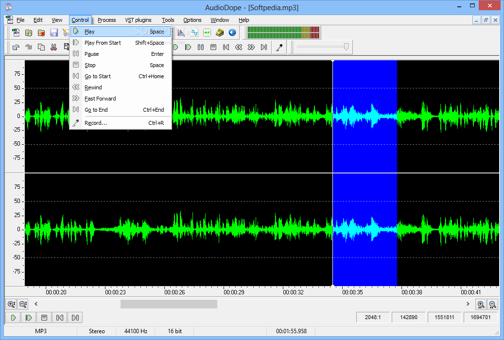
Task: Click the scrollbar left arrow
Action: [x=36, y=304]
